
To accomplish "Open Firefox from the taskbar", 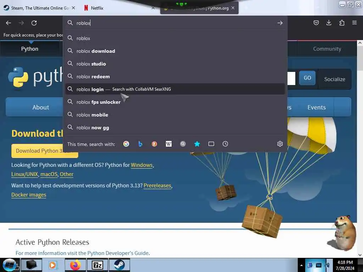I will pos(76,265).
